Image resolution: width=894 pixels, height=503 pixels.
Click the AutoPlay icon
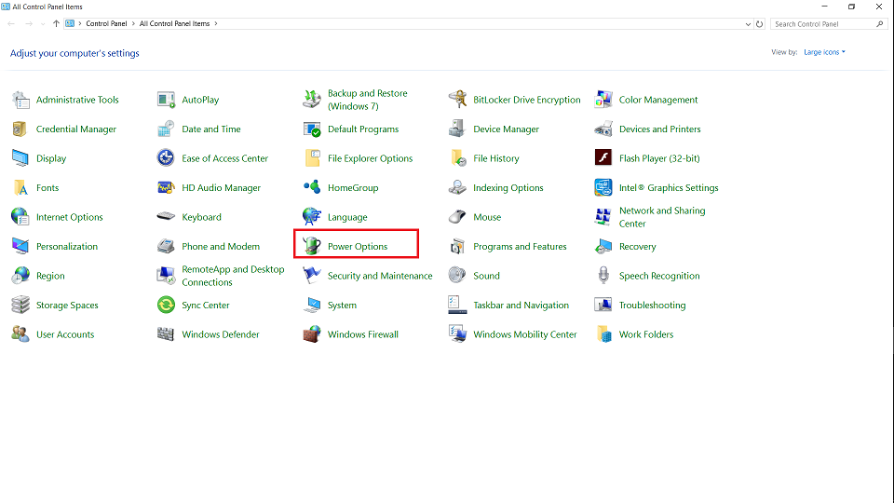coord(166,100)
